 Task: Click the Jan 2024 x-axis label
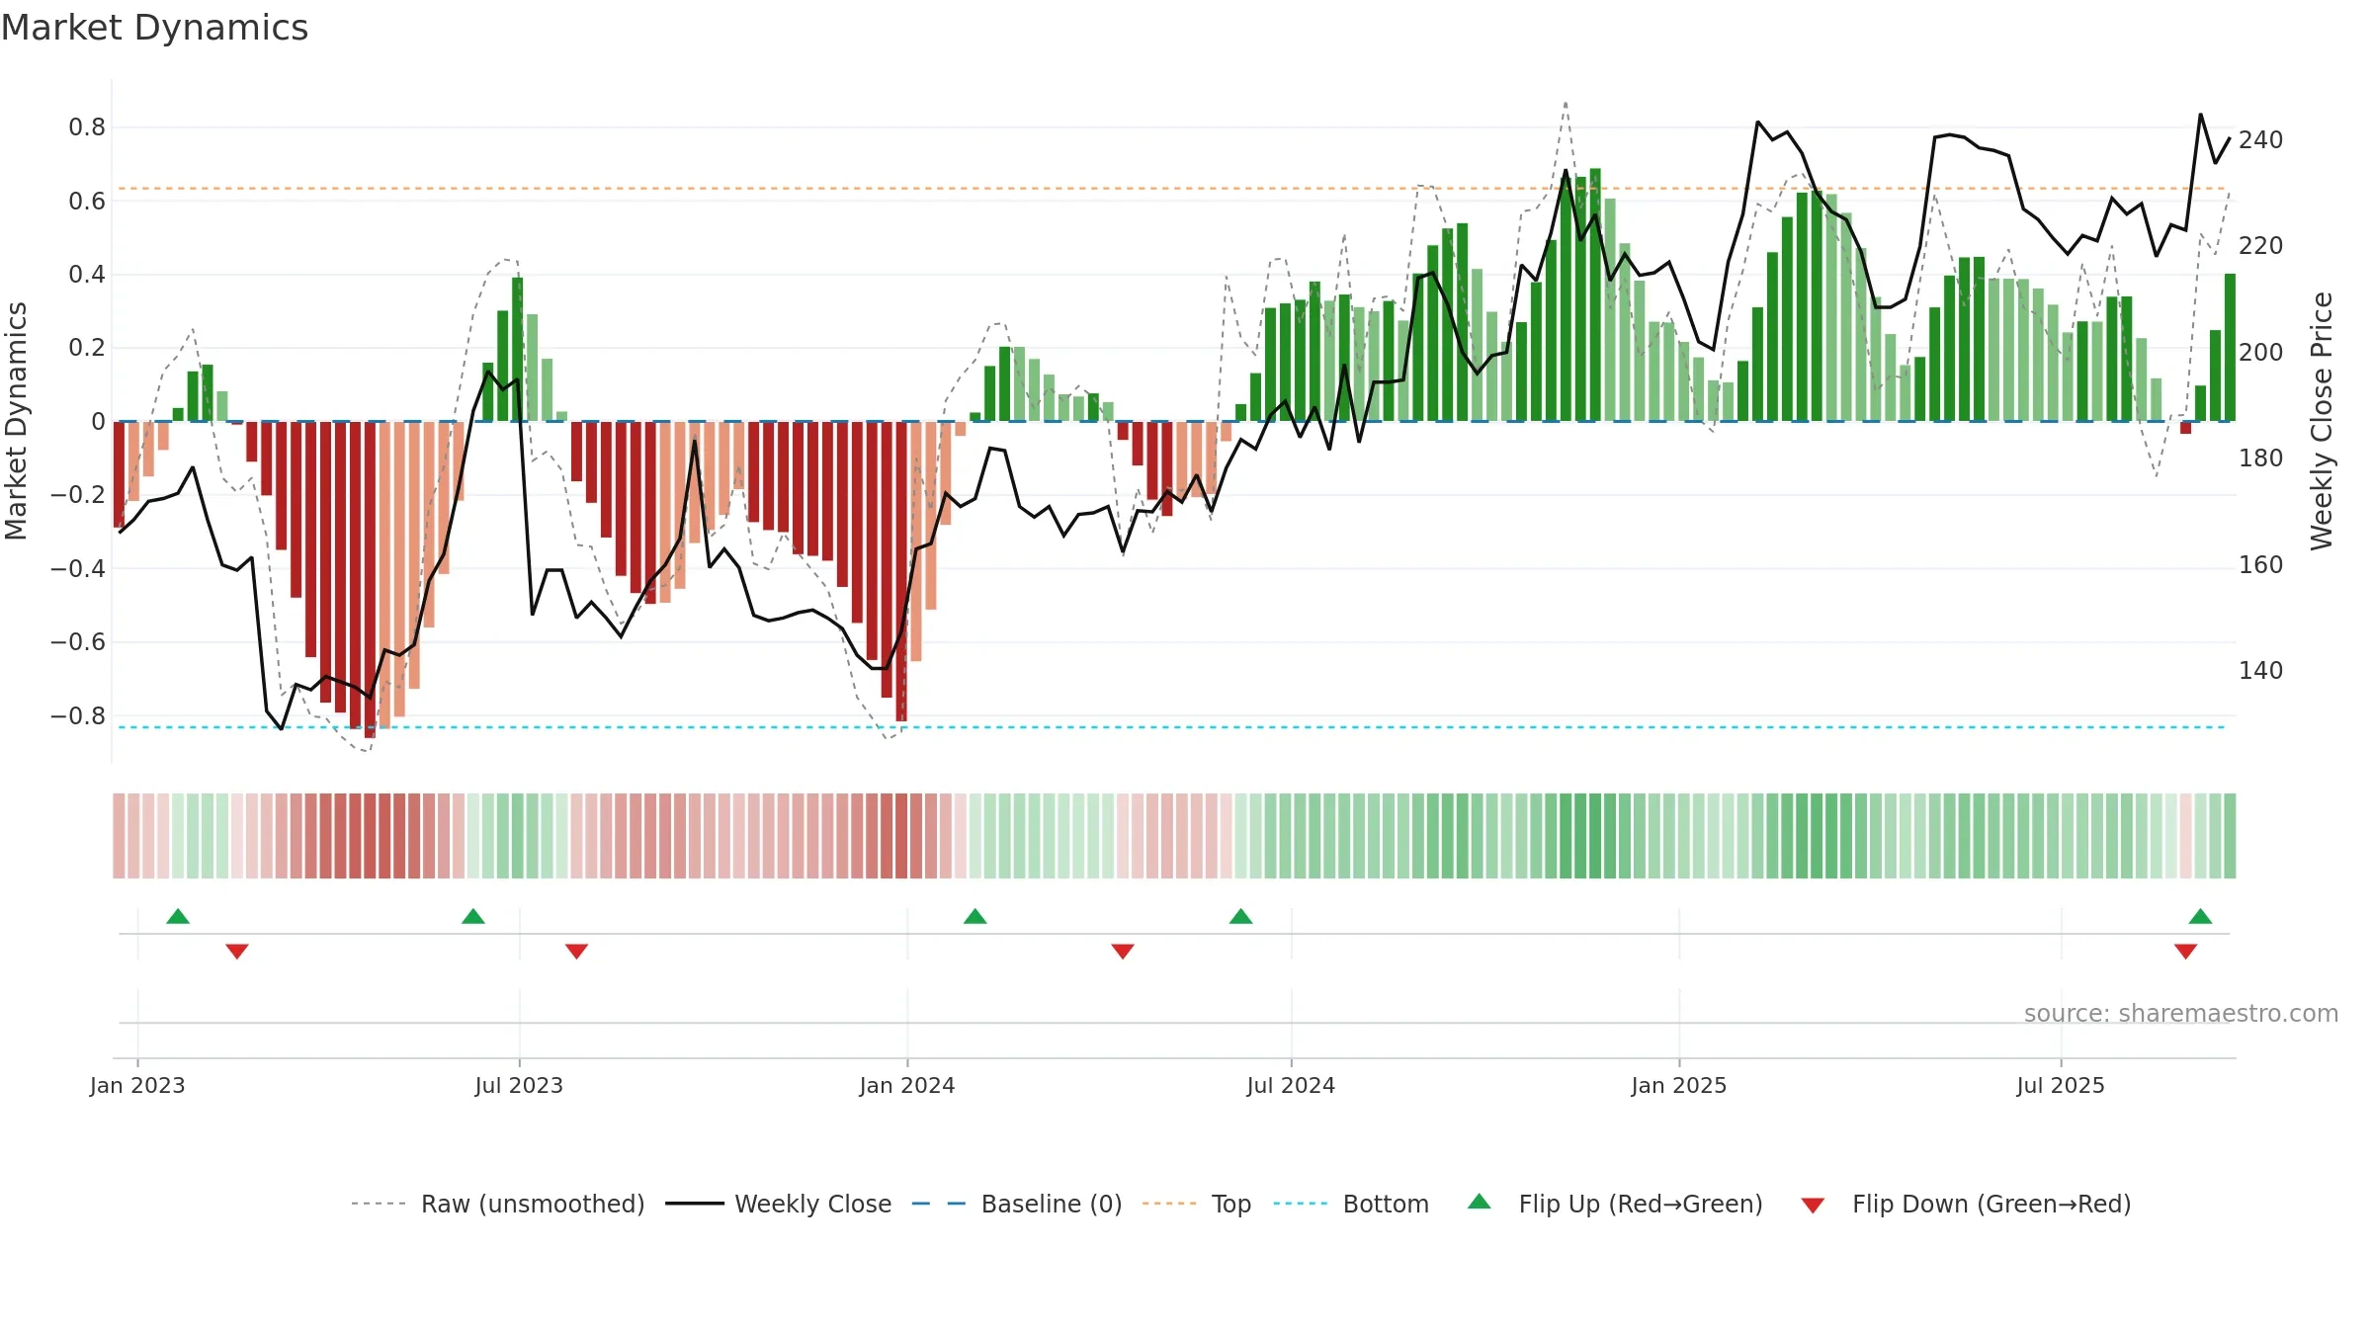click(907, 1085)
